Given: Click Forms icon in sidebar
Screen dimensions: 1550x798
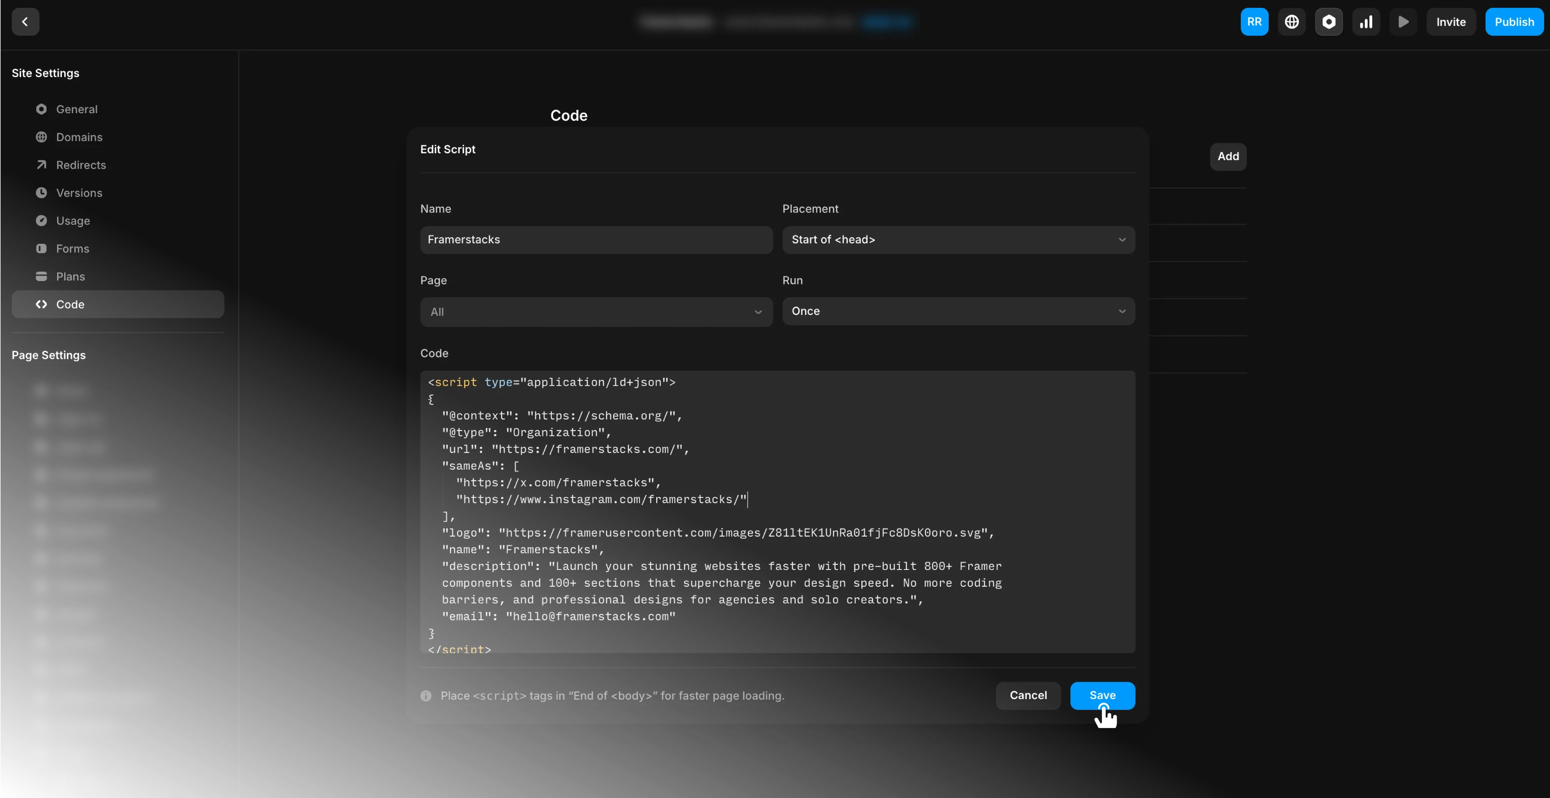Looking at the screenshot, I should pos(41,249).
